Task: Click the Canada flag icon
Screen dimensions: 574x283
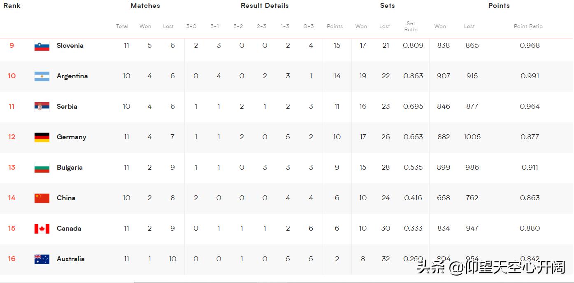Action: pyautogui.click(x=42, y=229)
